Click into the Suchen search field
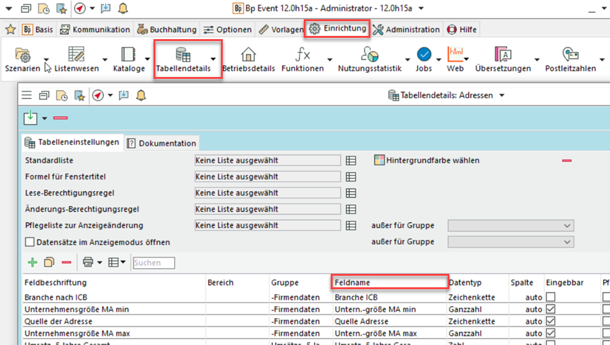The height and width of the screenshot is (345, 610). point(153,263)
